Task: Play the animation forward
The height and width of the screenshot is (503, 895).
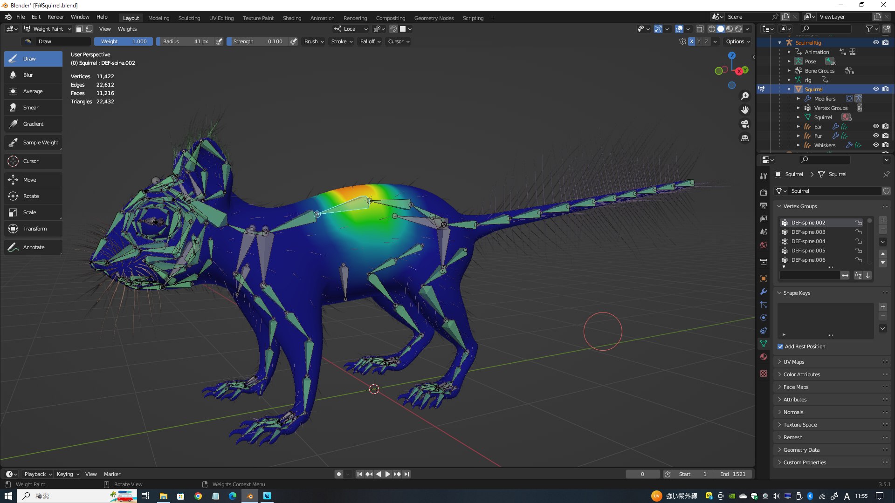Action: 387,474
